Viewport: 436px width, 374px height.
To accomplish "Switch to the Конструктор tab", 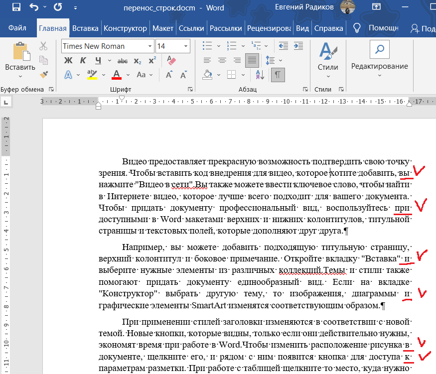I will point(125,28).
